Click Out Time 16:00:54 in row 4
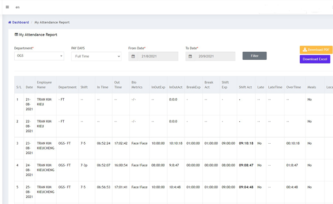 (x=121, y=165)
